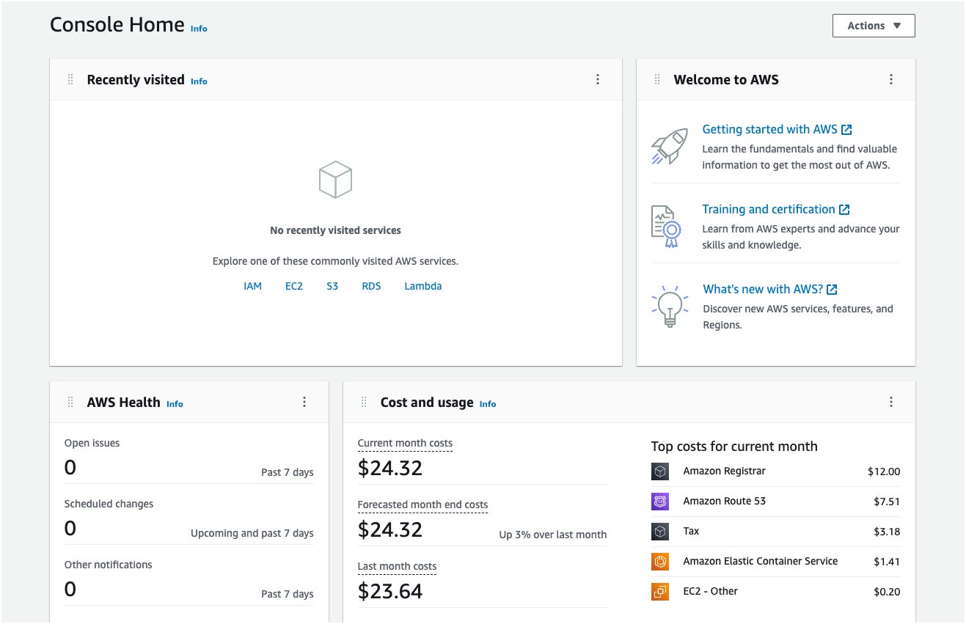Click the certificate ribbon icon
The image size is (966, 624).
pos(666,226)
